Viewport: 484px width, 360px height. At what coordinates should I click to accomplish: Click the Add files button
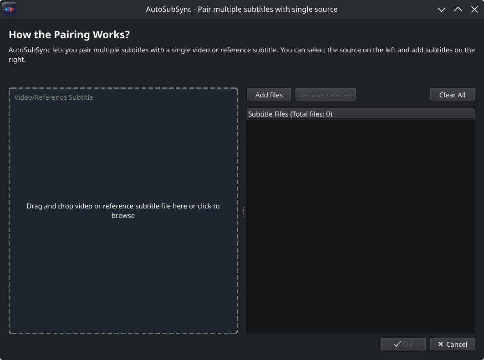tap(269, 94)
